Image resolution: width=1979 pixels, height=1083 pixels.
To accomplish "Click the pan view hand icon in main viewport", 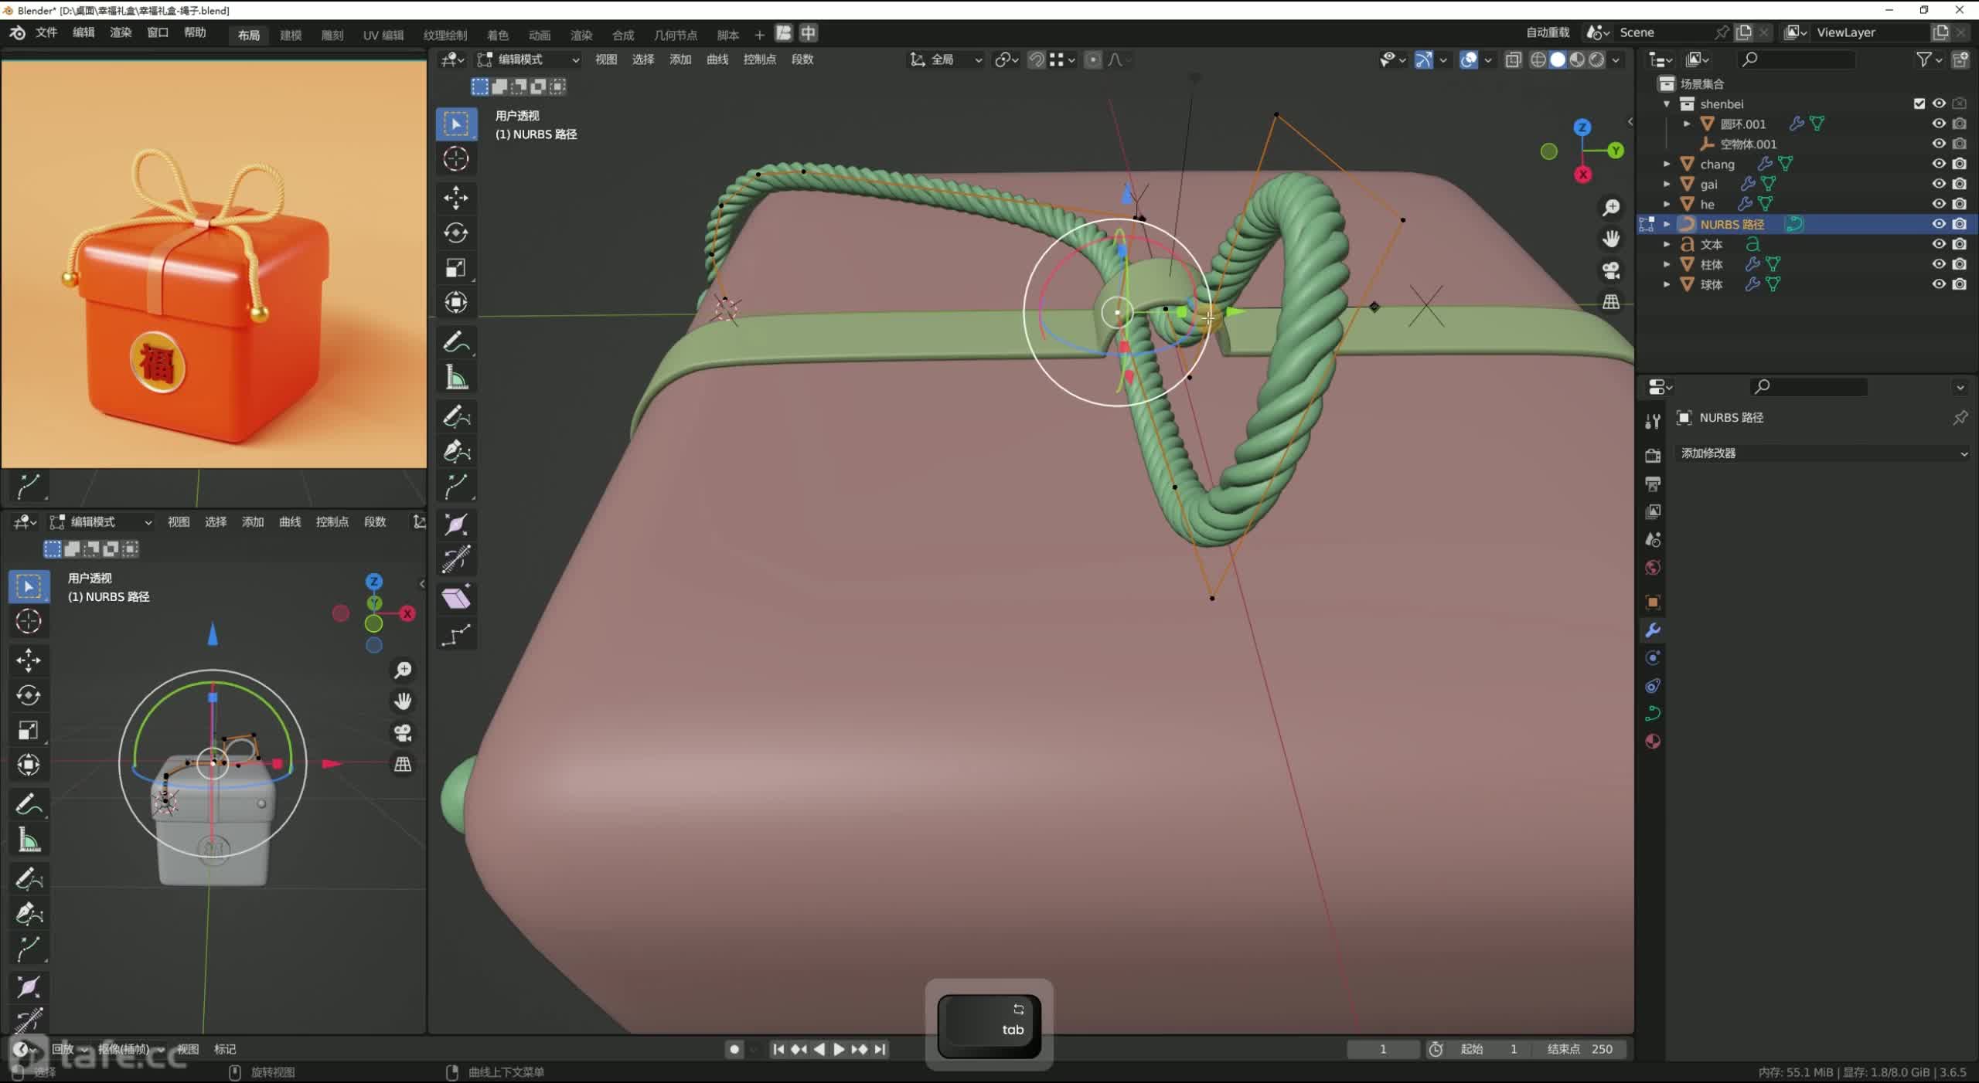I will click(1611, 239).
